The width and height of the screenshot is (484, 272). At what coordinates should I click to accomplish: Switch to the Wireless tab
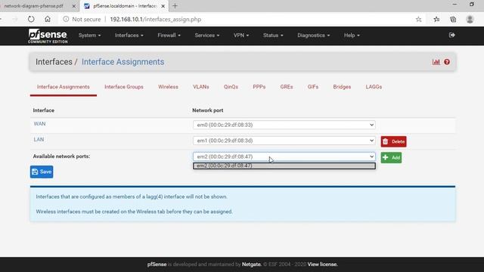168,87
